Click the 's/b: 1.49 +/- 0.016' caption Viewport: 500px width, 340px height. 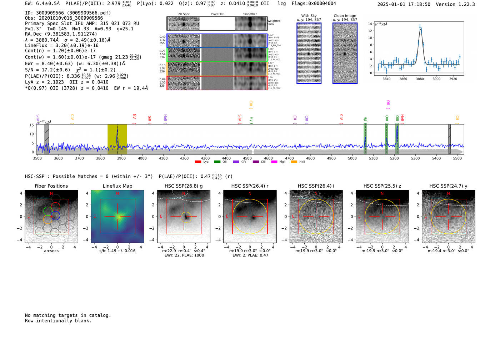click(117, 251)
